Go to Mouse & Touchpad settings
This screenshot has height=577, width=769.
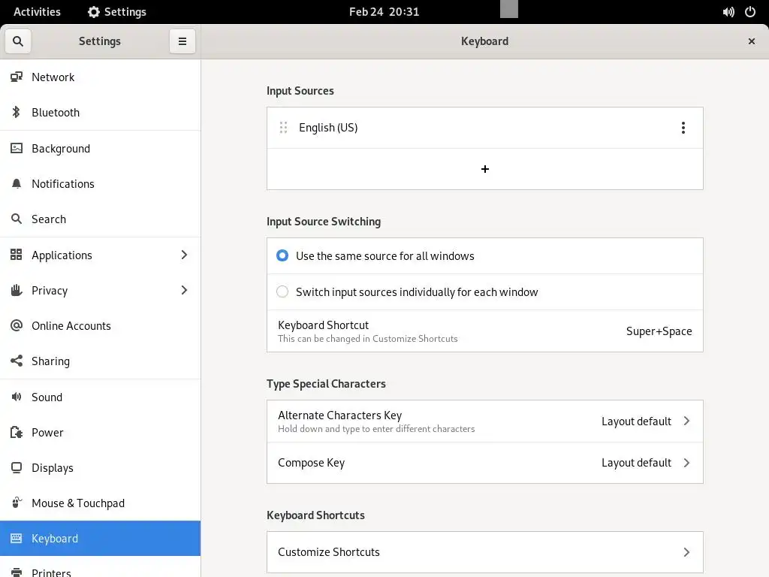78,503
